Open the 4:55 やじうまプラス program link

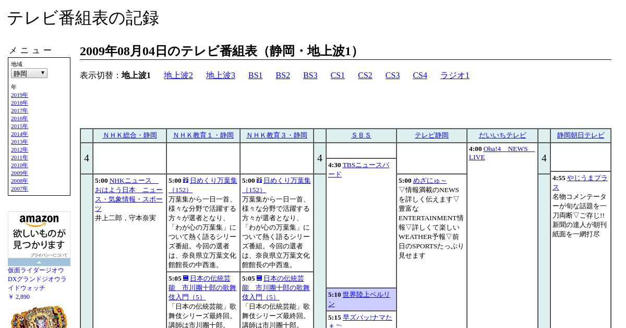click(x=580, y=183)
